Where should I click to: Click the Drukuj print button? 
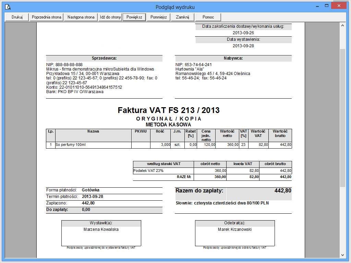17,17
